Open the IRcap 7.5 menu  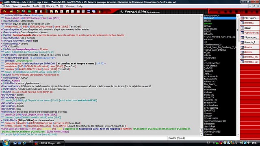52,6
